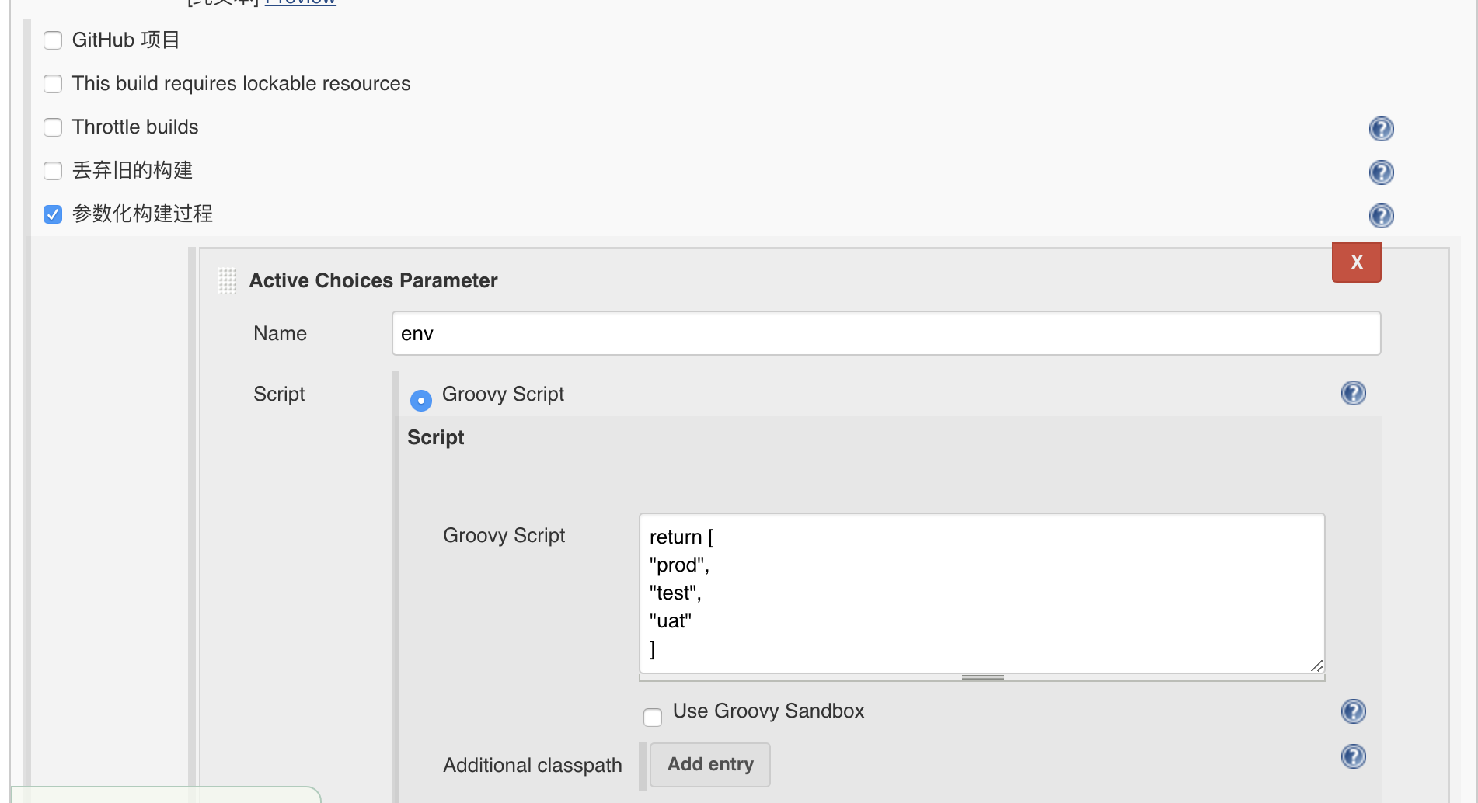Screen dimensions: 1478x803
Task: Click the "test", line in script
Action: (675, 593)
